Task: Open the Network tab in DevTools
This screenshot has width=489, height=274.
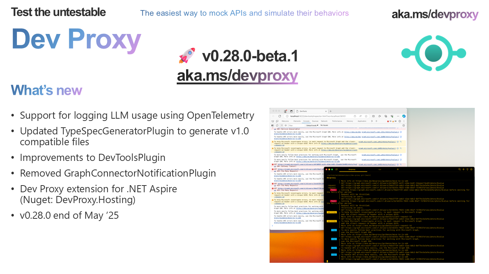Action: click(x=324, y=121)
